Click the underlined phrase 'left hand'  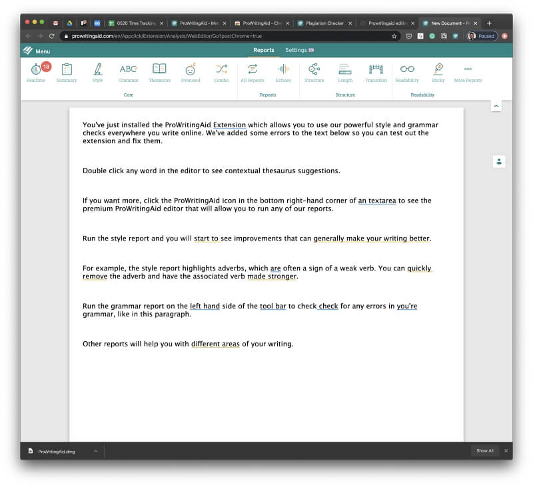205,306
